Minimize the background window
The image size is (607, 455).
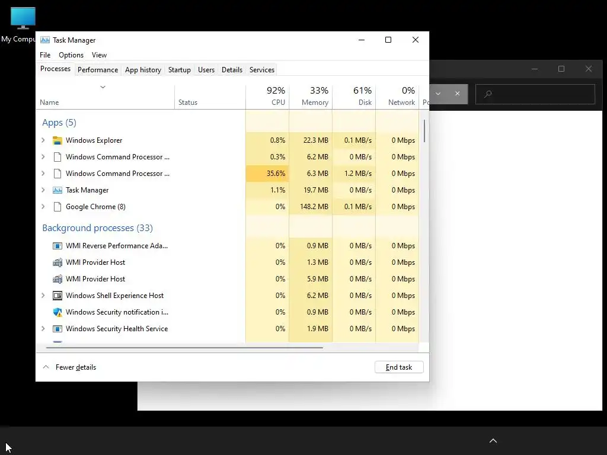(x=535, y=69)
